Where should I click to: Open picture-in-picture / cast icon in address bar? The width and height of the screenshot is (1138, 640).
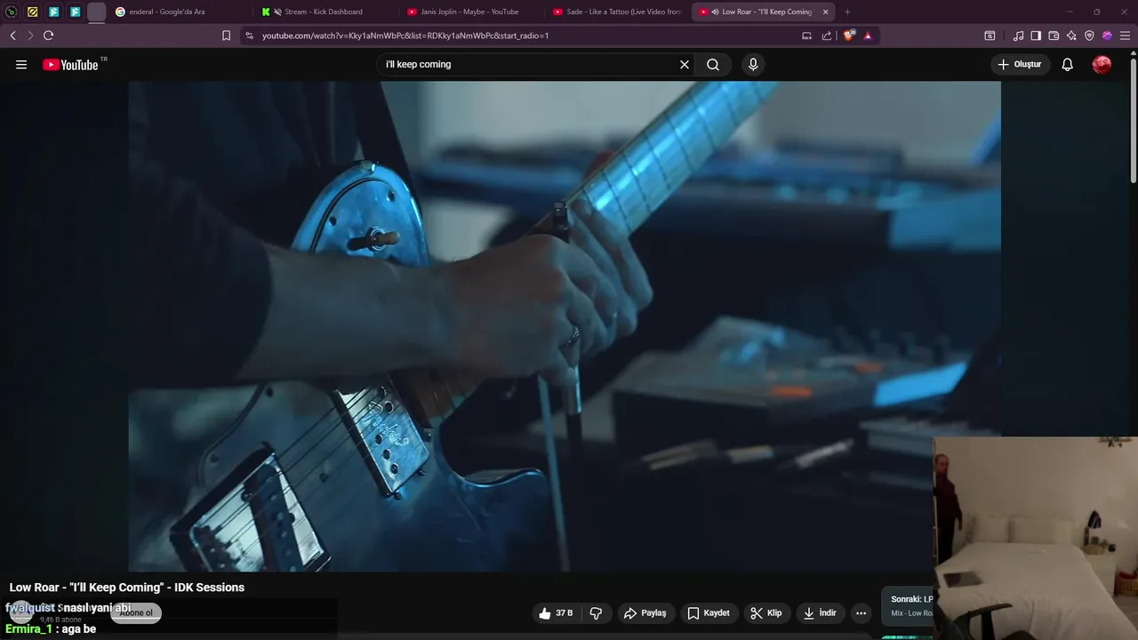pyautogui.click(x=806, y=36)
